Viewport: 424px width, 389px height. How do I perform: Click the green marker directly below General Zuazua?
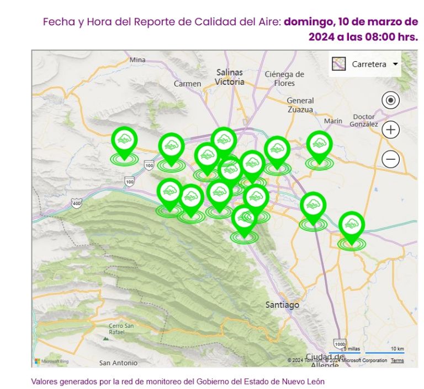[x=277, y=150]
